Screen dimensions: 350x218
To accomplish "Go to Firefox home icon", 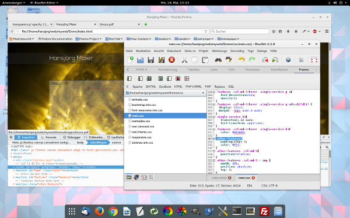I will tap(296, 31).
